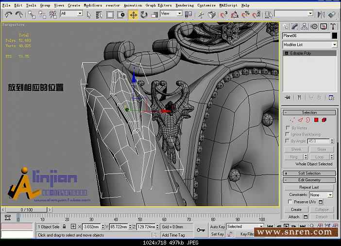Open the Hierarchy command panel tab

pos(304,26)
